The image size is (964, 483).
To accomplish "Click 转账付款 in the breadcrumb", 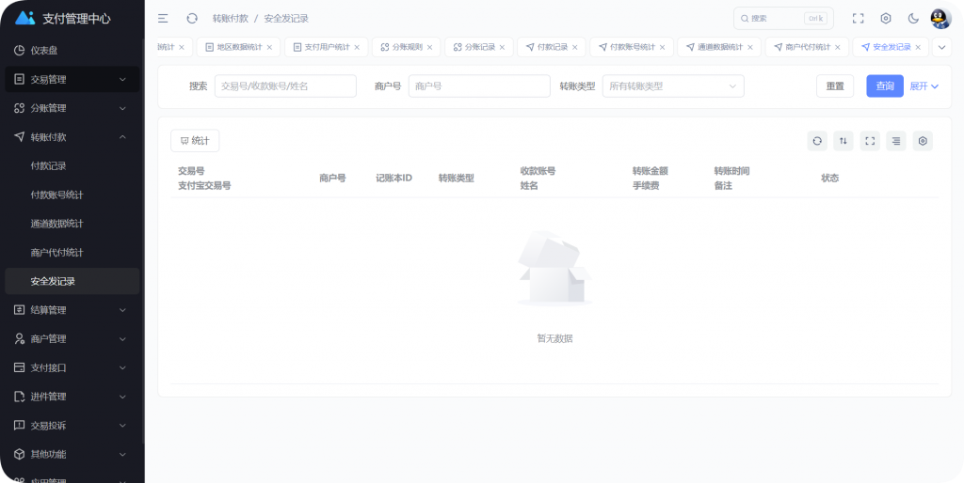I will [x=231, y=19].
